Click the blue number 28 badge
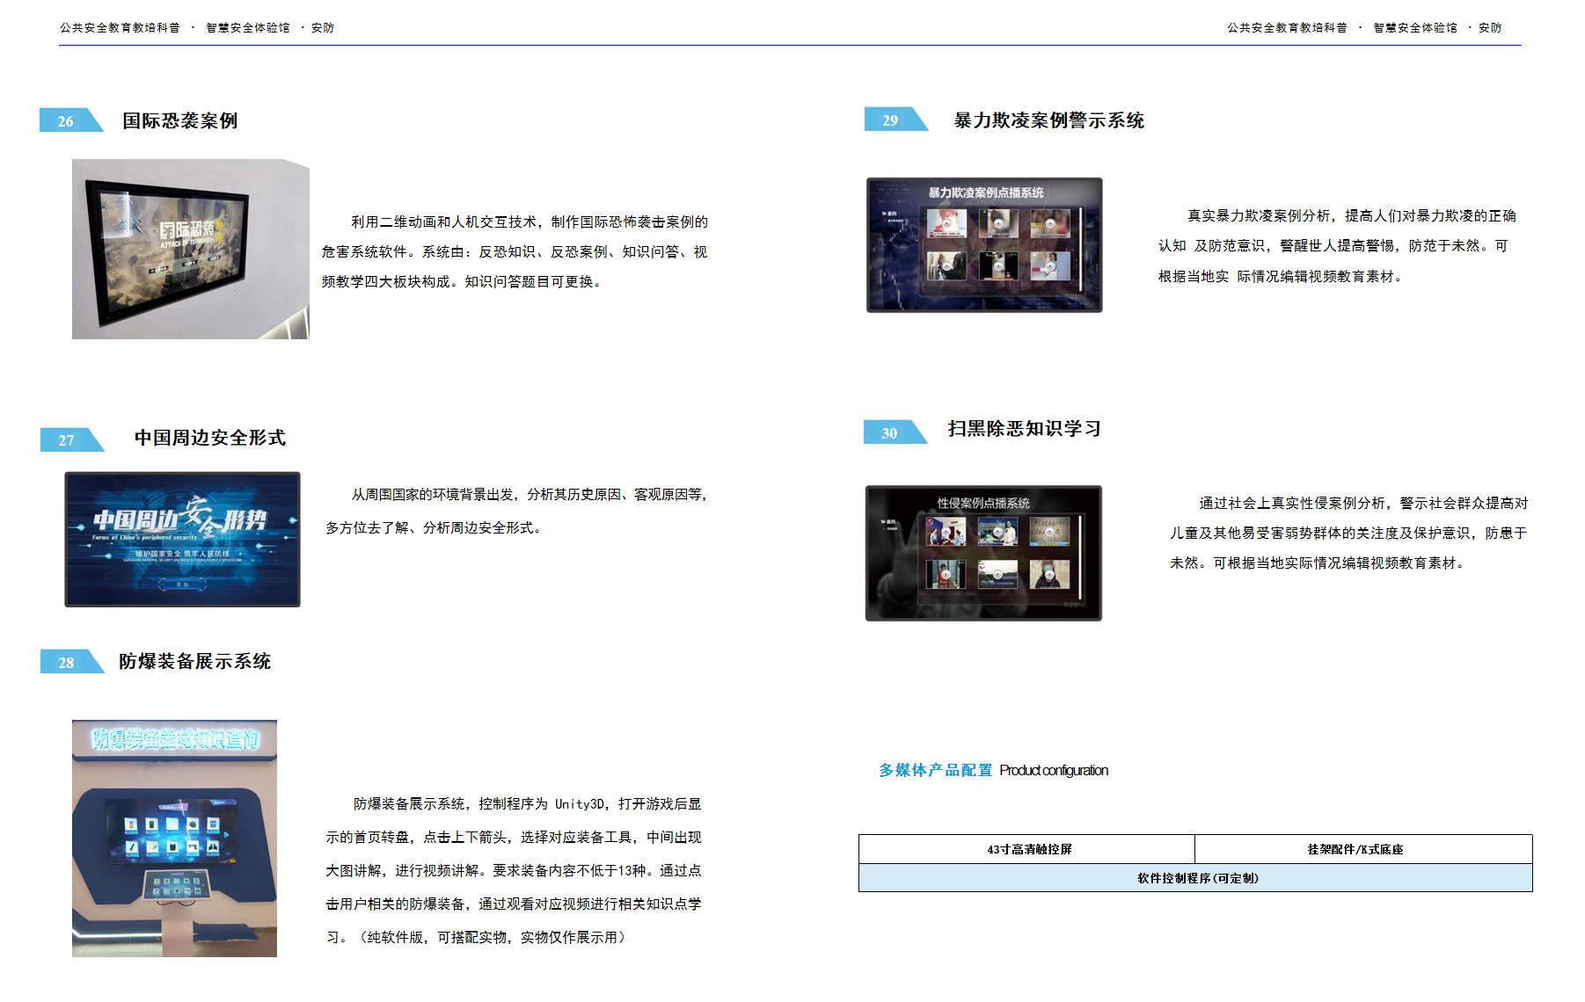The height and width of the screenshot is (1002, 1585). coord(68,663)
